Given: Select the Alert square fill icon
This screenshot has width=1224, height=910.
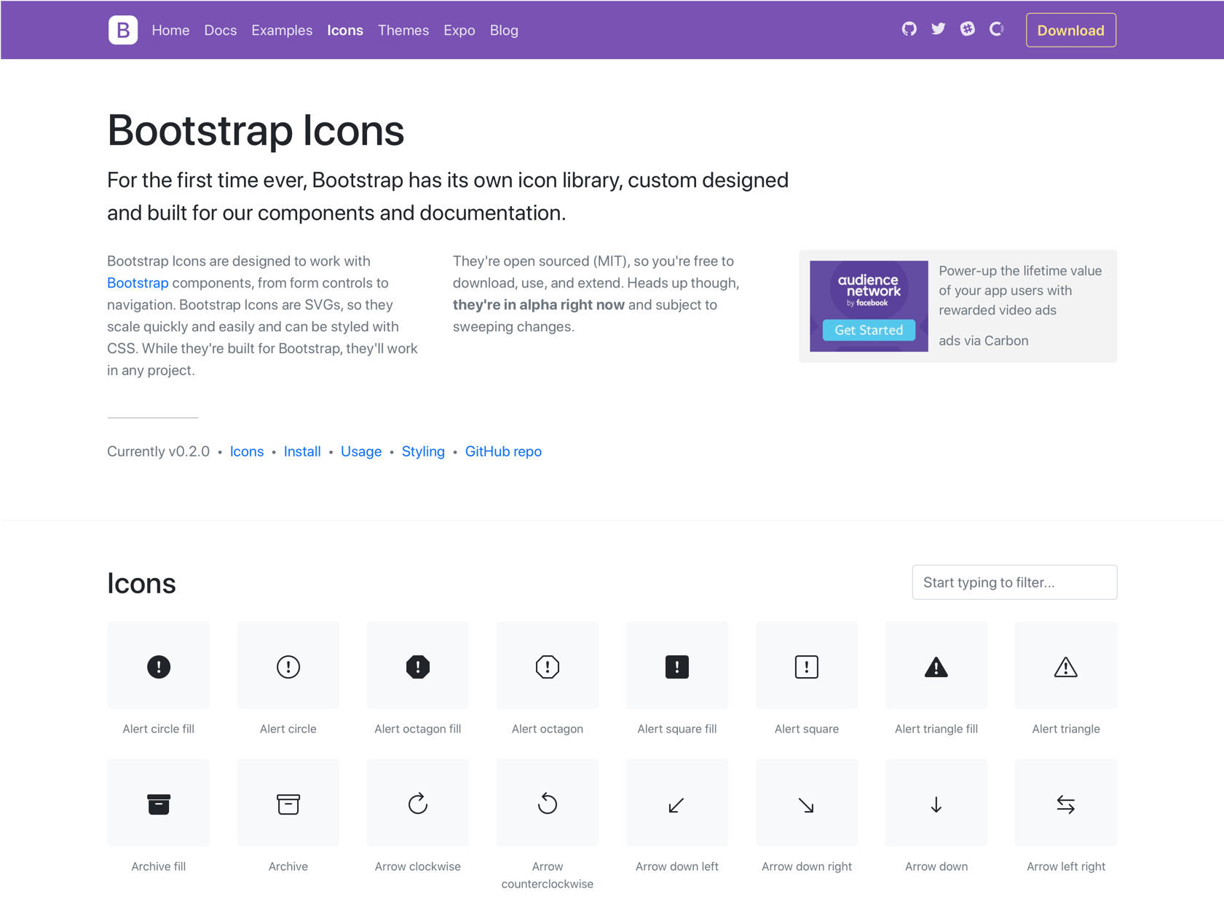Looking at the screenshot, I should point(677,665).
